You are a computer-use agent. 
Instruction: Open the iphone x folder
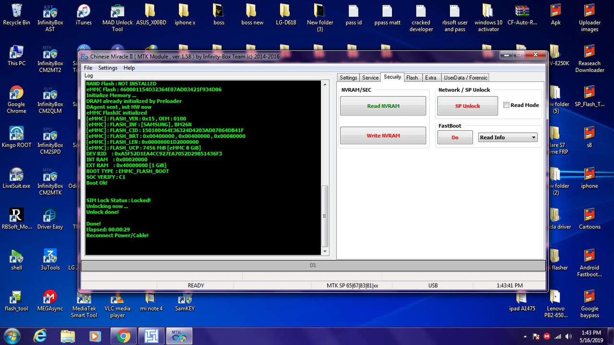(x=185, y=15)
